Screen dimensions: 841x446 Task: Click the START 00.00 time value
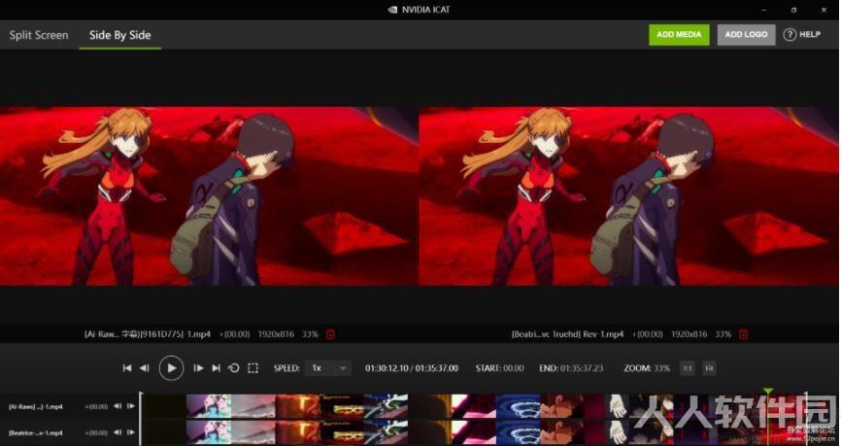514,368
